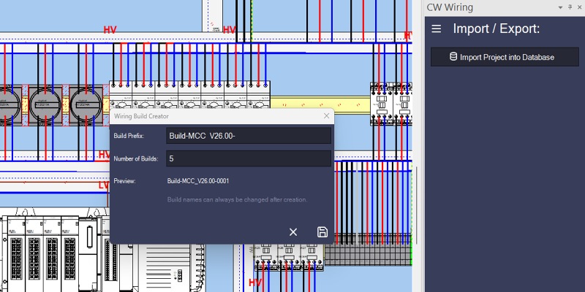This screenshot has height=292, width=585.
Task: Focus the Build Prefix text field
Action: point(248,136)
